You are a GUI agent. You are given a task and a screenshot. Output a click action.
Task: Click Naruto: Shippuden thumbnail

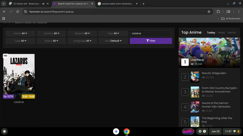(x=195, y=77)
